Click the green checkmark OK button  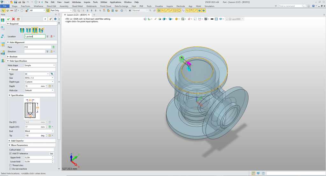tap(9, 19)
